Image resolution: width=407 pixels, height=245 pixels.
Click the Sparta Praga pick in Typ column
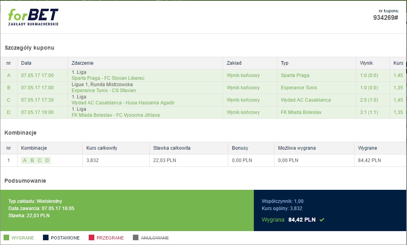click(295, 75)
